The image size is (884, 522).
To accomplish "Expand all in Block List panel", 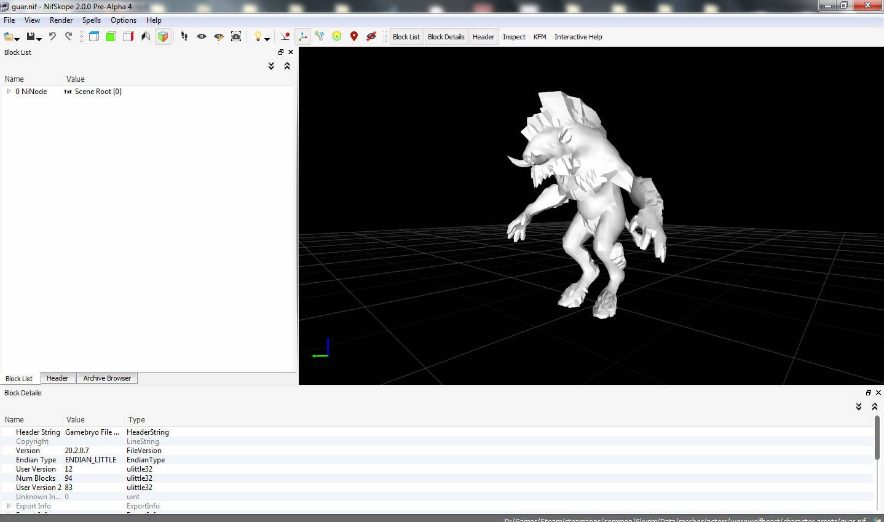I will 271,66.
